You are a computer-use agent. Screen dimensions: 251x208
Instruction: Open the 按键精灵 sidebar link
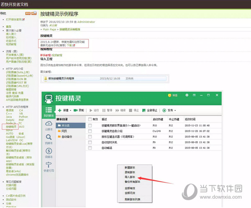point(11,127)
